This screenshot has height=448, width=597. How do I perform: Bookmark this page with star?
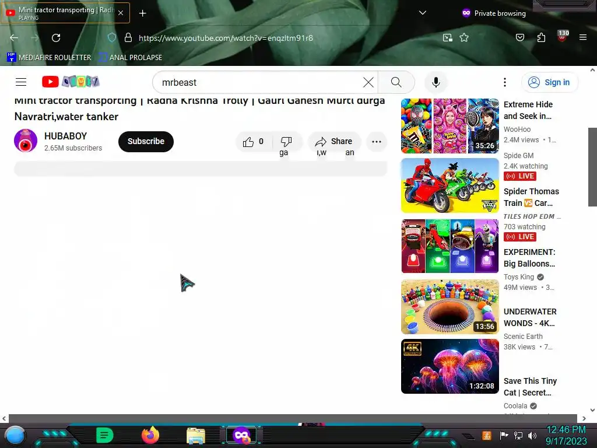click(463, 38)
